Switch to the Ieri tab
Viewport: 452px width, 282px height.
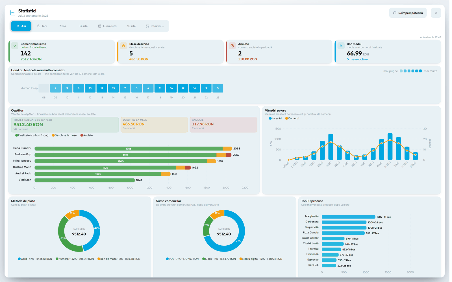coord(42,26)
